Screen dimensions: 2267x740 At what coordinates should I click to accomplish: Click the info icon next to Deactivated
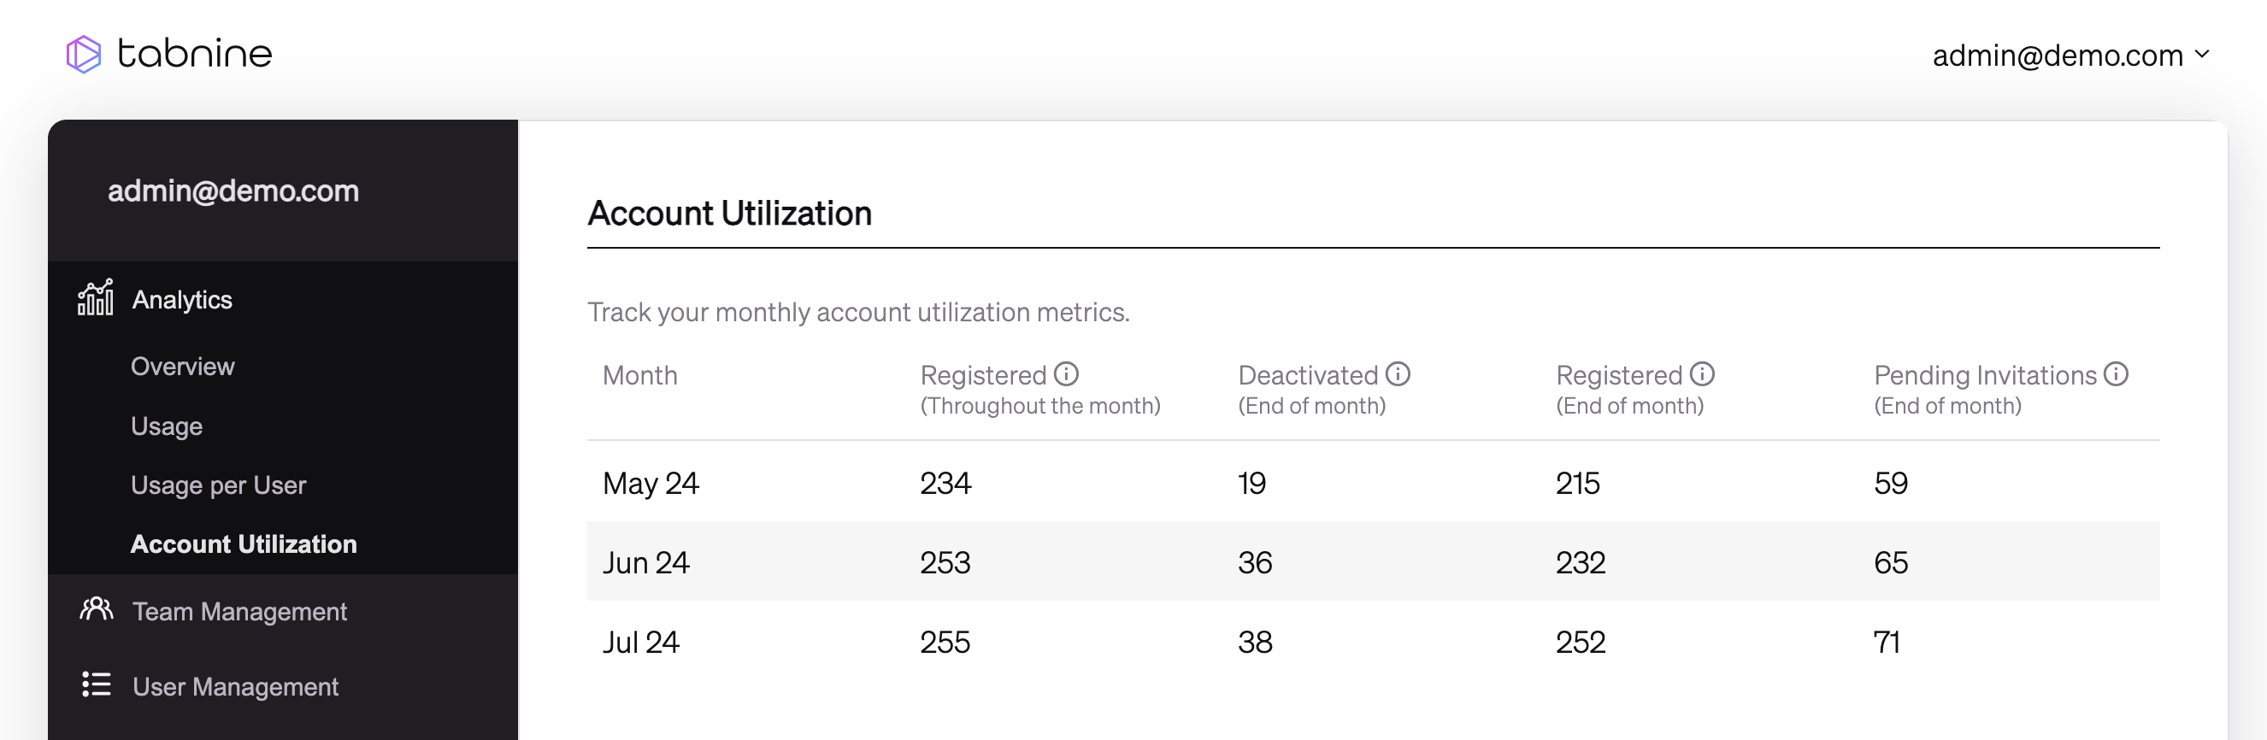click(1398, 374)
